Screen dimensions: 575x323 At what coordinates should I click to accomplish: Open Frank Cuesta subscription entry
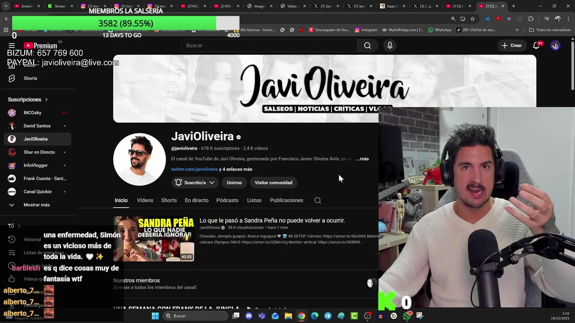point(38,179)
